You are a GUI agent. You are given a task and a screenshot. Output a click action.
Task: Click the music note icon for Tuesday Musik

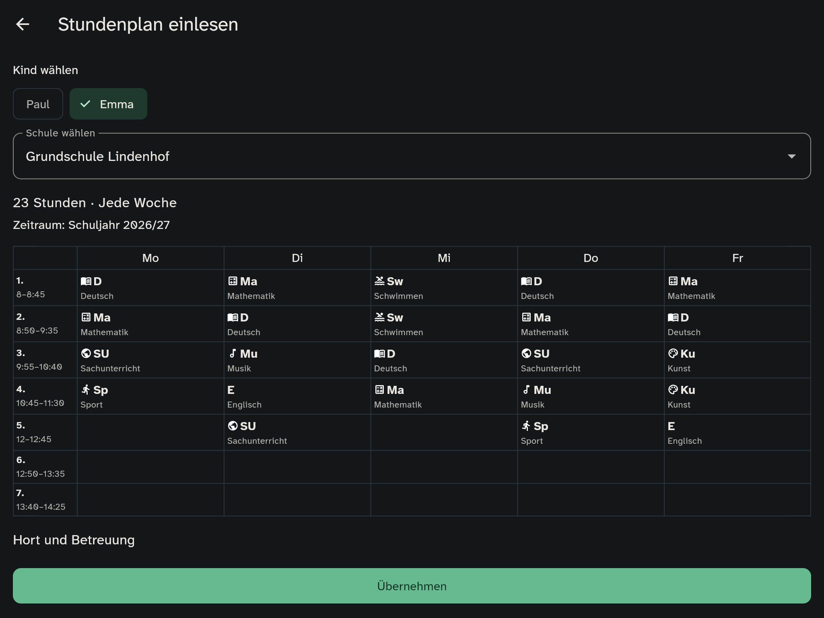coord(233,353)
